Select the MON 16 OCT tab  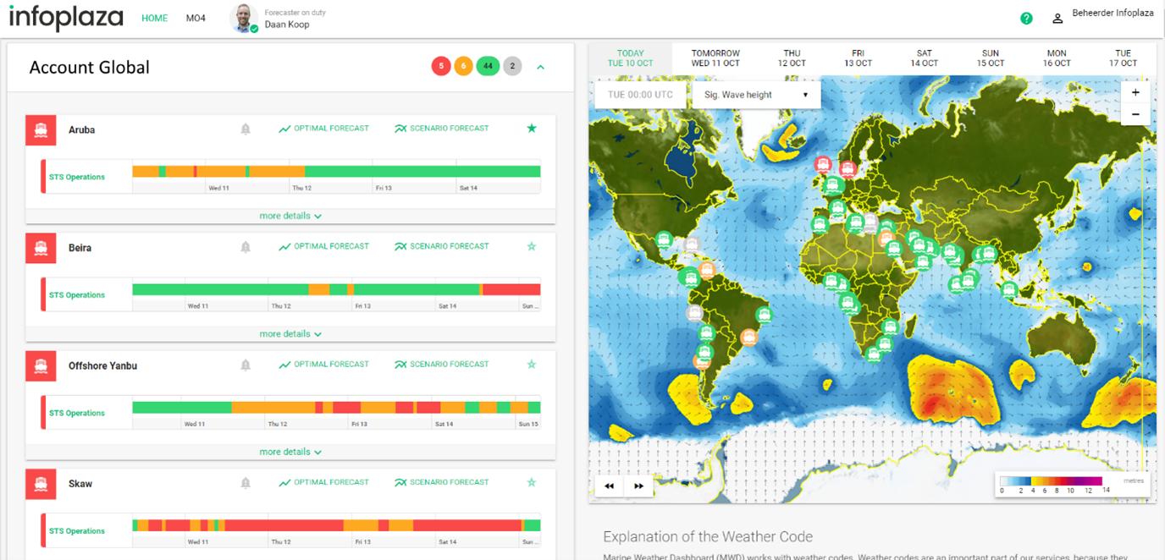(1057, 58)
